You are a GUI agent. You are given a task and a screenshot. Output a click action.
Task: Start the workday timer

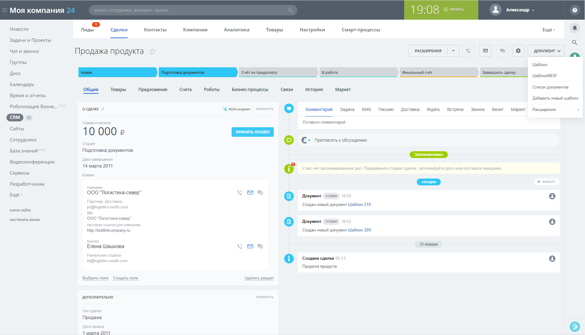click(454, 10)
